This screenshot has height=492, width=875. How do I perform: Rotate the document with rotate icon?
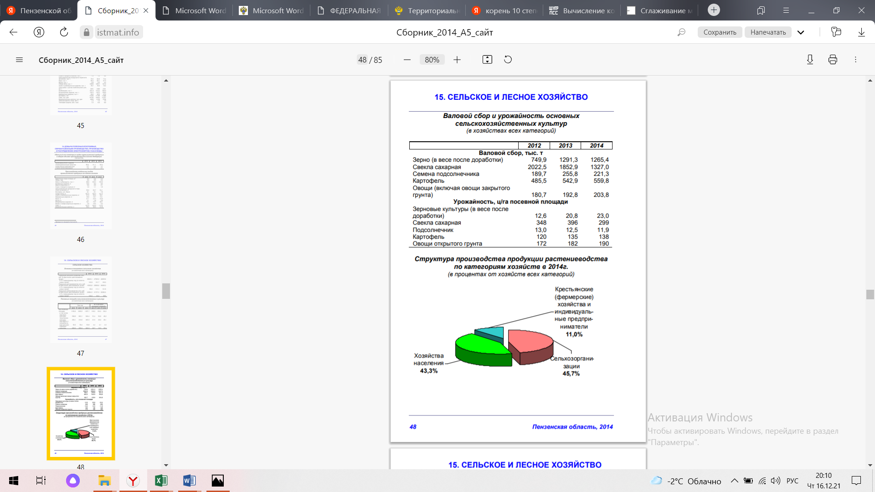click(x=508, y=60)
